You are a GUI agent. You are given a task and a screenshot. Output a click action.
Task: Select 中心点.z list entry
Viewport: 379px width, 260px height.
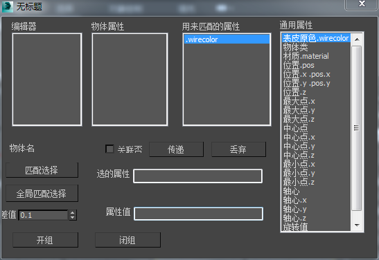tap(316, 155)
